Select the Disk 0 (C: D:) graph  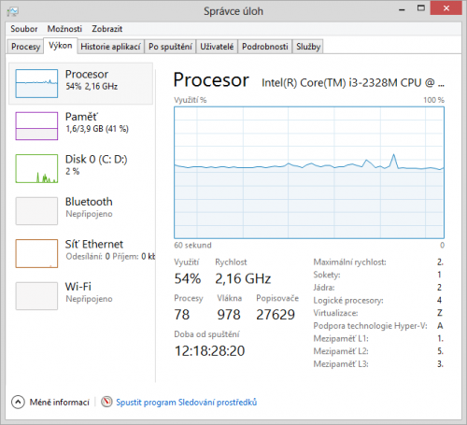pyautogui.click(x=36, y=168)
